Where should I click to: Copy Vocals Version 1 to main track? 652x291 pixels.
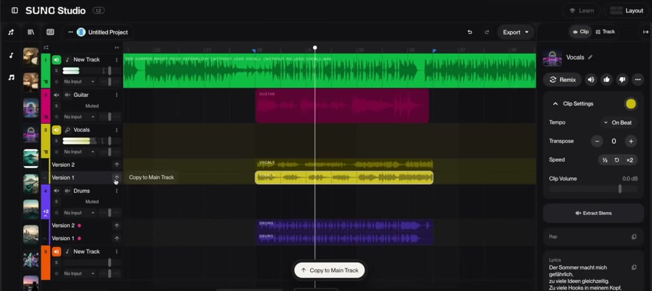[117, 178]
